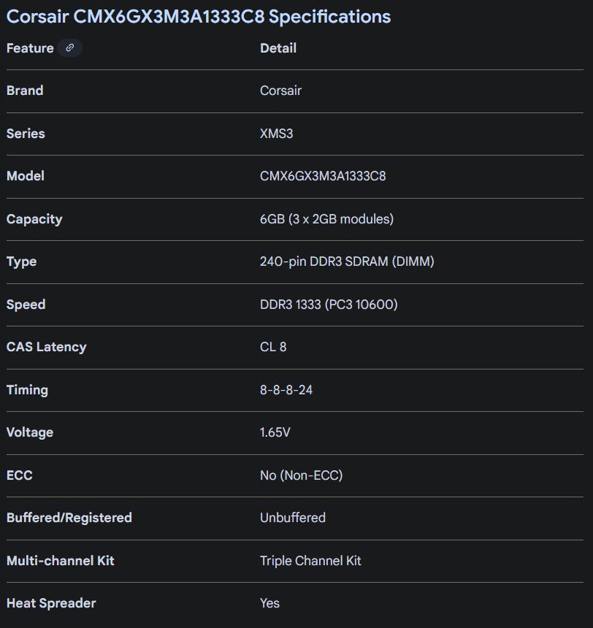
Task: Click the Corsair CMX6GX3M3A1333C8 Specifications heading
Action: (x=199, y=17)
